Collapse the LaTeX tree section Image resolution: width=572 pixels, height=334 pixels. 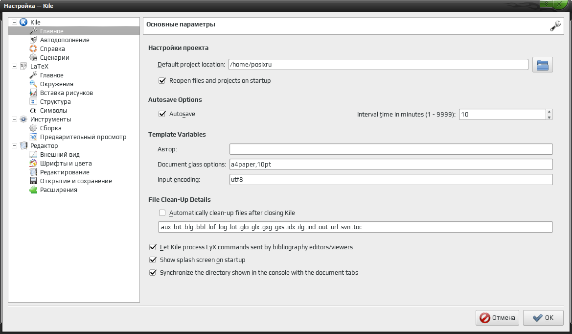15,67
